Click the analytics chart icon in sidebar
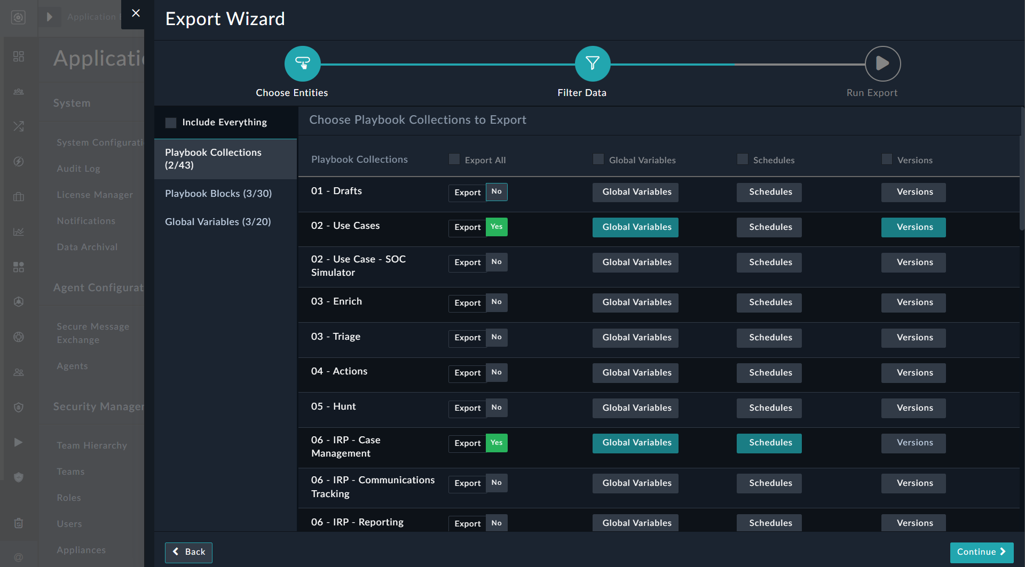Viewport: 1025px width, 567px height. click(x=19, y=232)
